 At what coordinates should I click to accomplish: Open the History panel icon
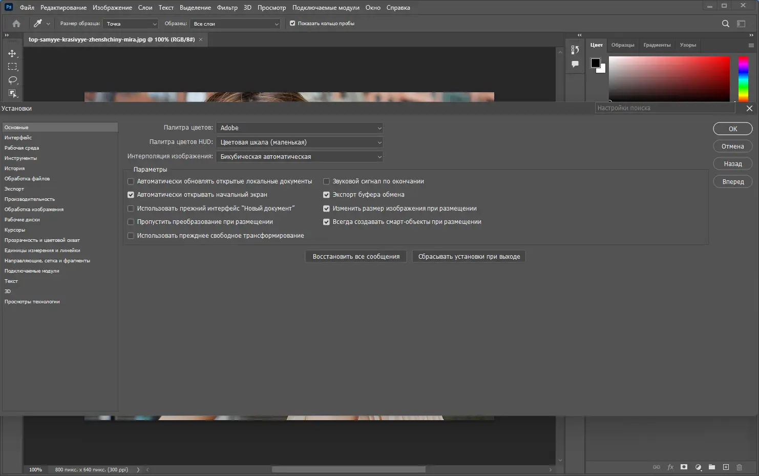[x=575, y=50]
